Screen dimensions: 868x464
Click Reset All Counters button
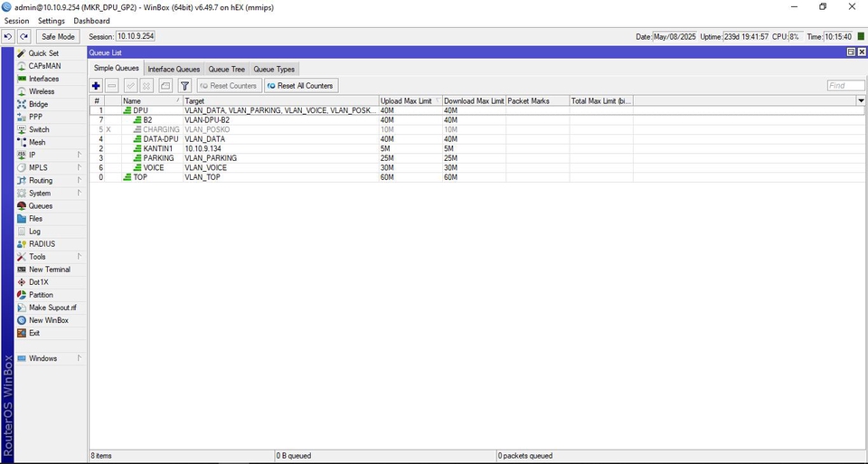coord(300,86)
